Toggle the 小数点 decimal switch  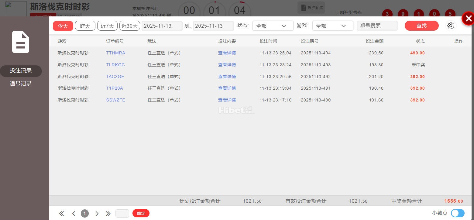(x=457, y=213)
